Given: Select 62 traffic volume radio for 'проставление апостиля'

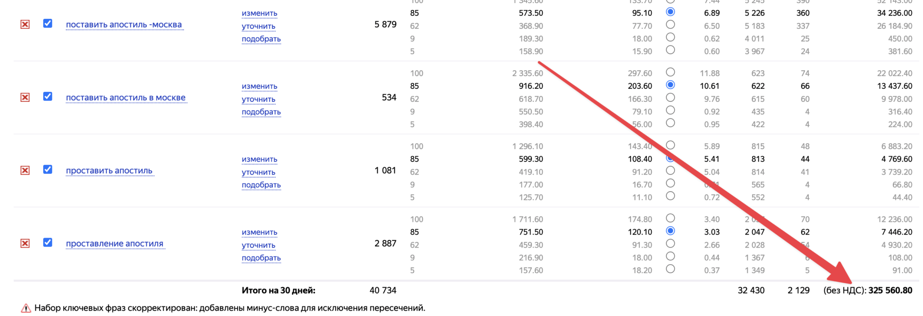Looking at the screenshot, I should (x=670, y=244).
